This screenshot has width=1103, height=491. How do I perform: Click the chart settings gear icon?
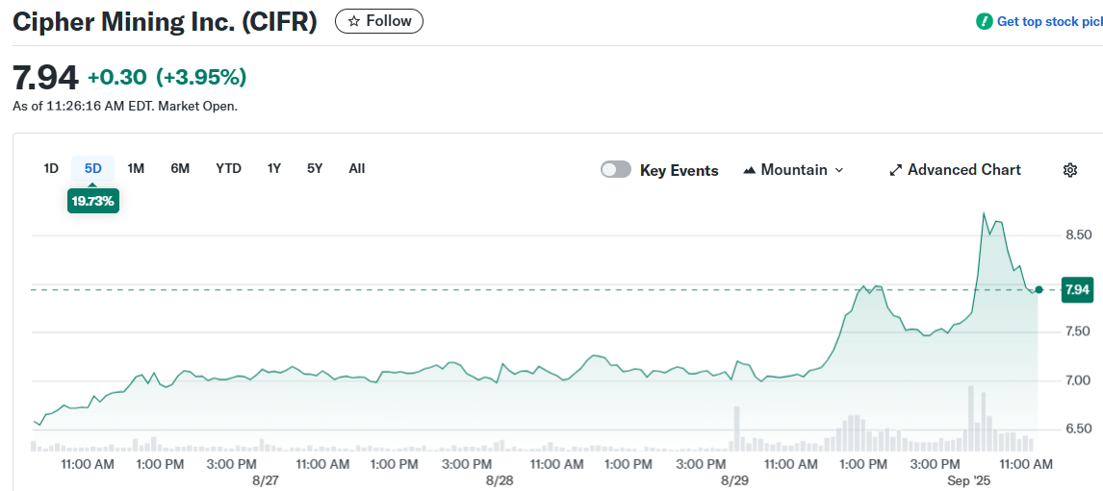click(x=1070, y=170)
